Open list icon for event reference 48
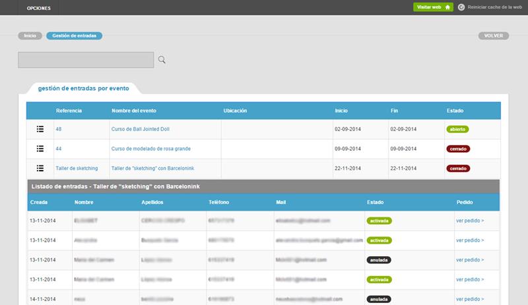The image size is (528, 305). (x=40, y=129)
